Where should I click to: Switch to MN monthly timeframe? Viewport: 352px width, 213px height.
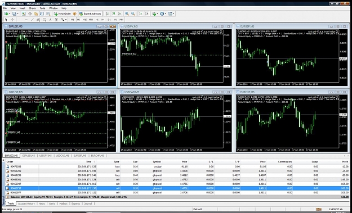[x=121, y=20]
